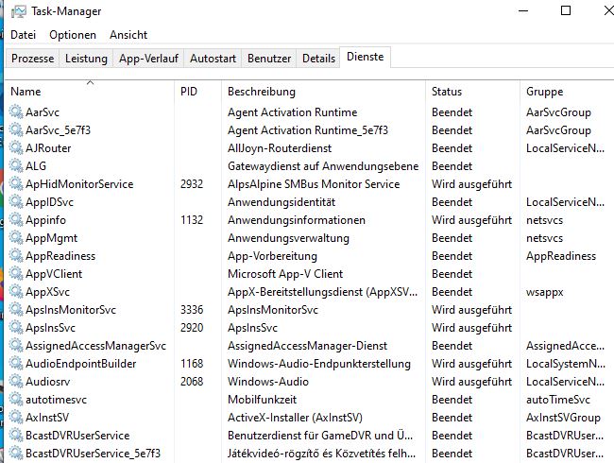Click the gear icon of the ALG service
614x463 pixels.
16,166
